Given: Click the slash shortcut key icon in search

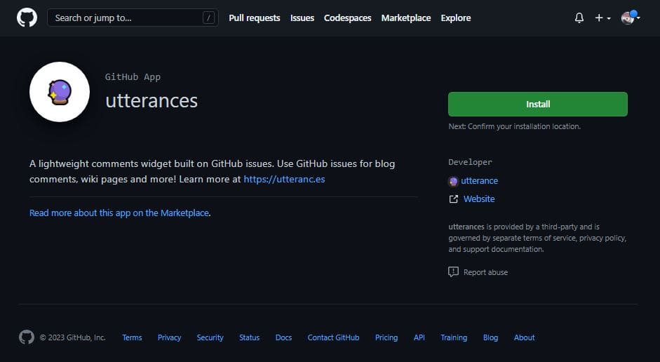Looking at the screenshot, I should (x=208, y=18).
